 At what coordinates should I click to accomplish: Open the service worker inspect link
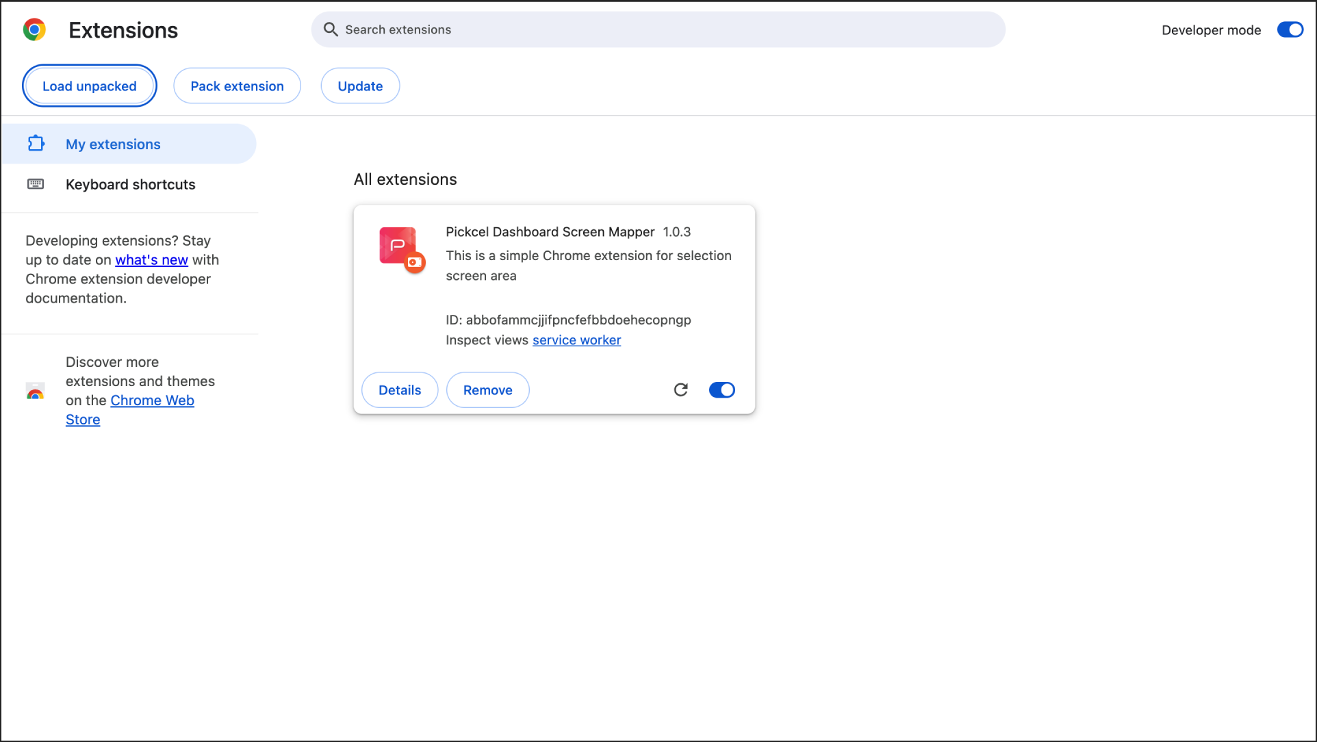pos(576,340)
